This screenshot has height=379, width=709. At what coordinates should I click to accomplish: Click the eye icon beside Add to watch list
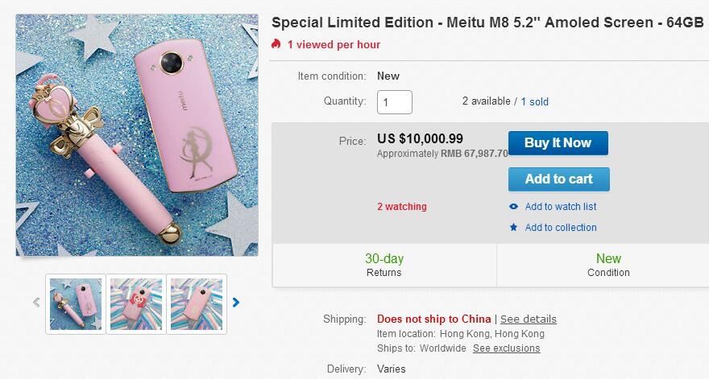[514, 207]
